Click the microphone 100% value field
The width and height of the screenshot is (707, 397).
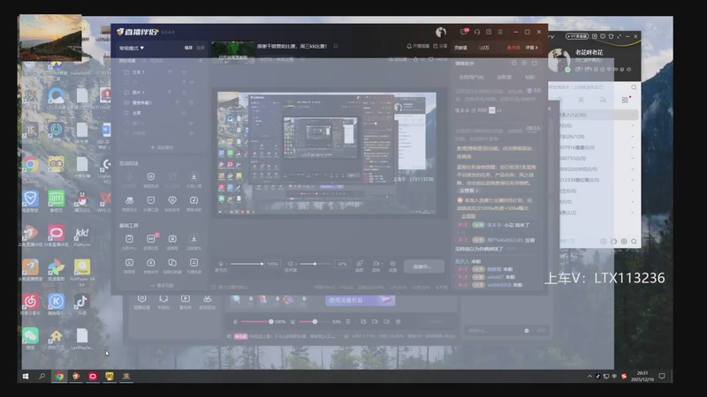272,264
